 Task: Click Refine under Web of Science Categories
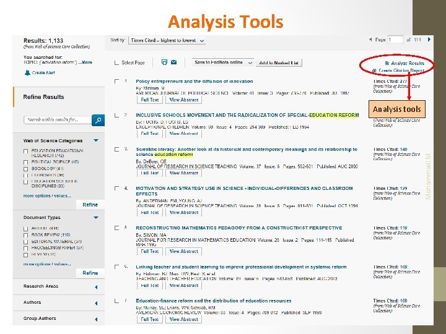click(90, 205)
